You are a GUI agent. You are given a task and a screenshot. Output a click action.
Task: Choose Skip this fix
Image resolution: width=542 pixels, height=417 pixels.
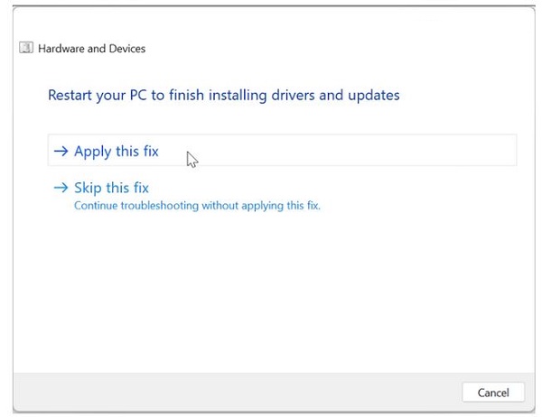(x=111, y=188)
